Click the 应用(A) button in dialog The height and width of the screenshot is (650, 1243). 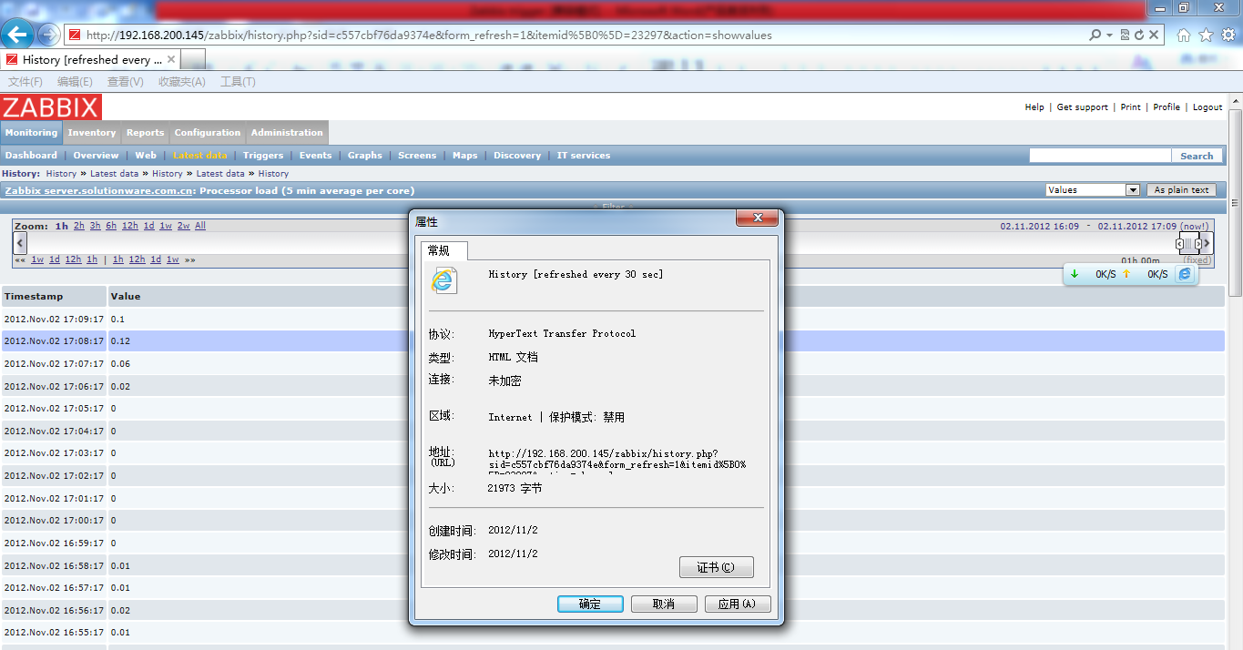click(737, 604)
